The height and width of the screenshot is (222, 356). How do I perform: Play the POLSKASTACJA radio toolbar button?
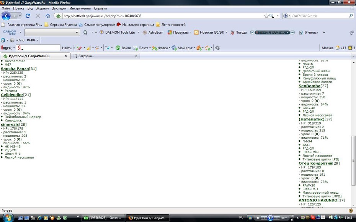pos(252,32)
